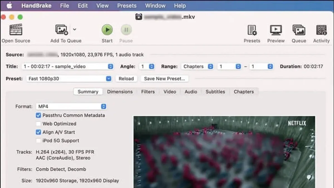Open the start chapter dropdown
Image resolution: width=334 pixels, height=188 pixels.
click(x=229, y=67)
